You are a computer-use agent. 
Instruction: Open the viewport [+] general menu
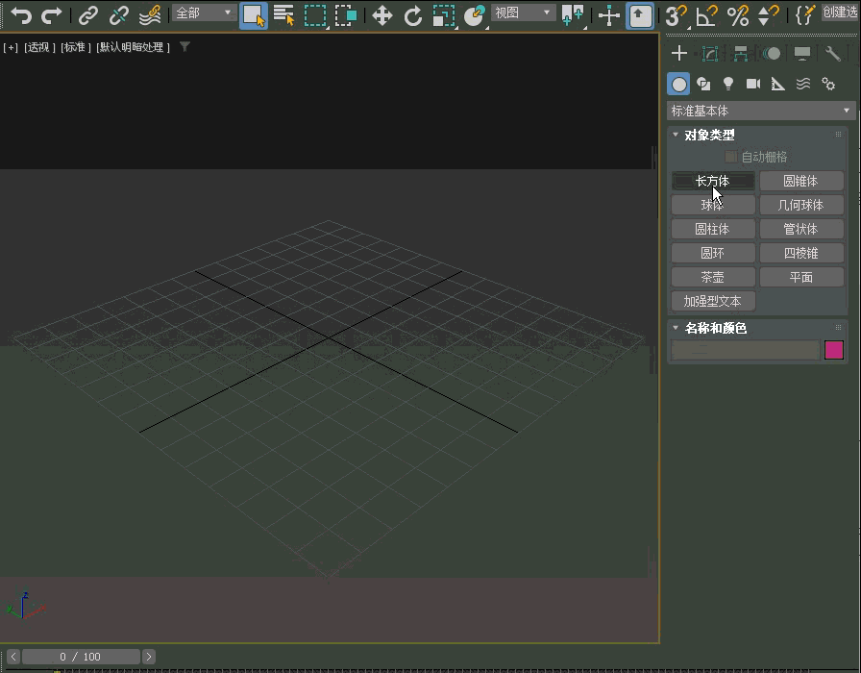11,48
